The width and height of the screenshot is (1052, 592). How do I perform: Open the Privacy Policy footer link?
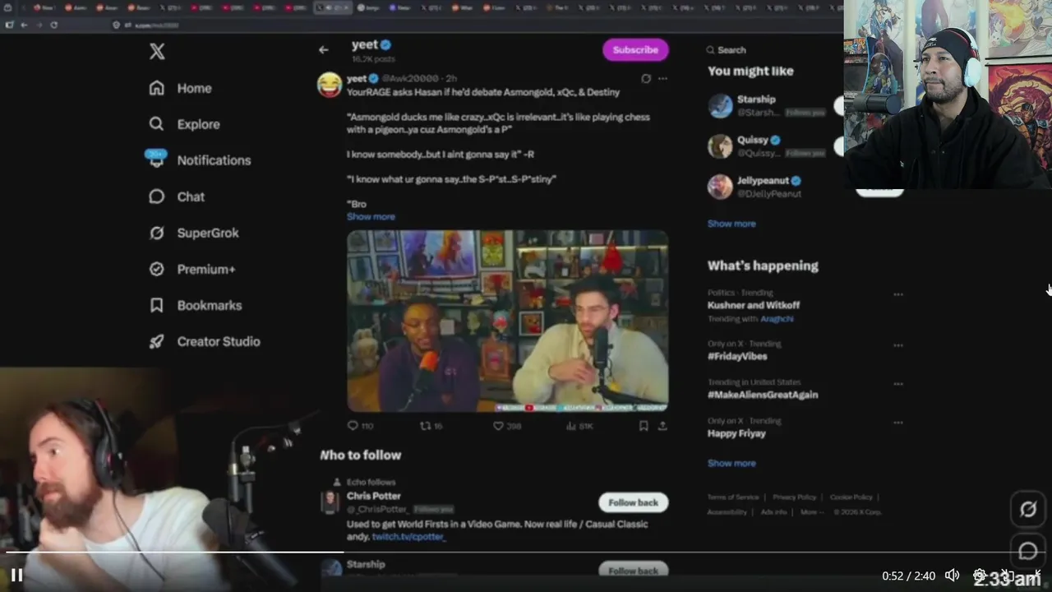794,497
